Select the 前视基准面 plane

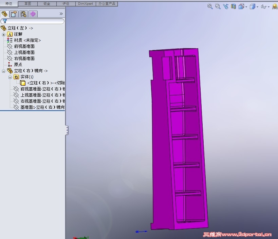coord(21,46)
